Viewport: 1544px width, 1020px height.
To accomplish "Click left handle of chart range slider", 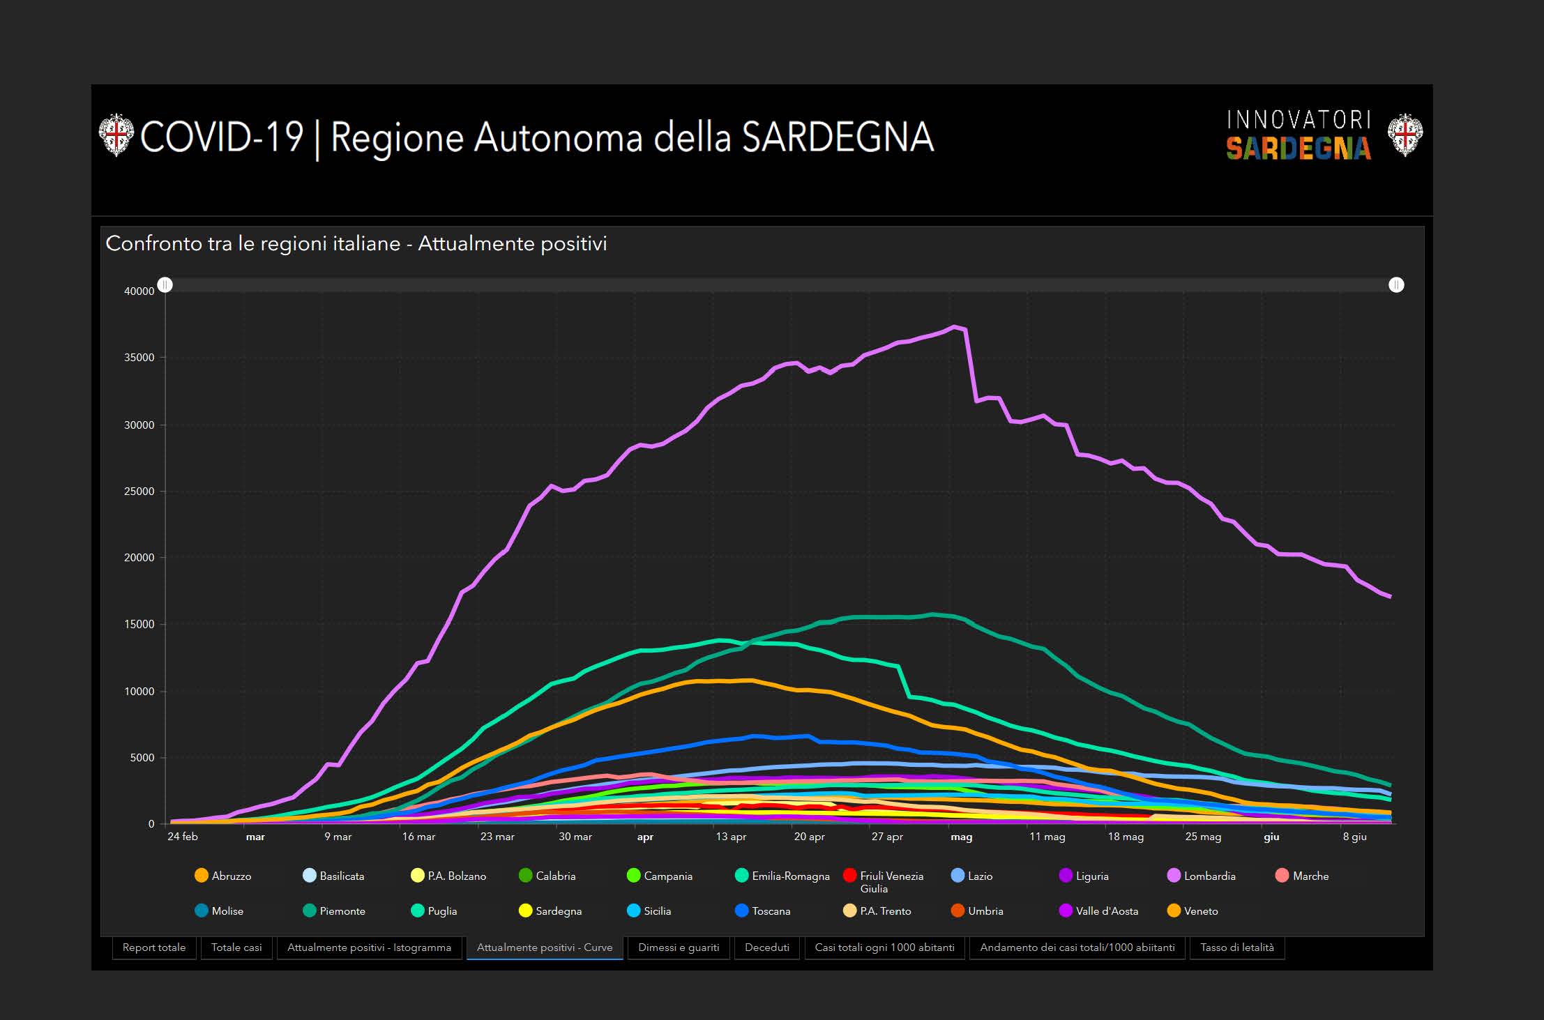I will [x=165, y=285].
